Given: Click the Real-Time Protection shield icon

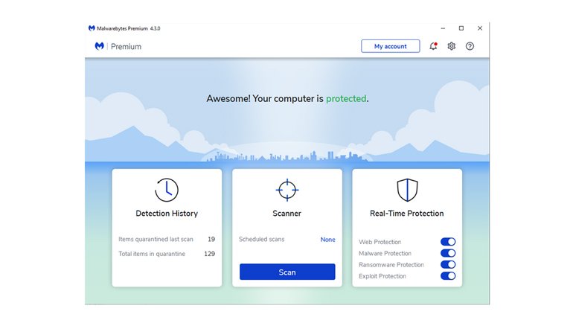Looking at the screenshot, I should pos(407,190).
